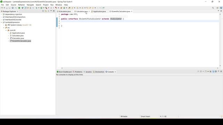This screenshot has width=223, height=125.
Task: Toggle Pin Console icon
Action: pyautogui.click(x=198, y=72)
